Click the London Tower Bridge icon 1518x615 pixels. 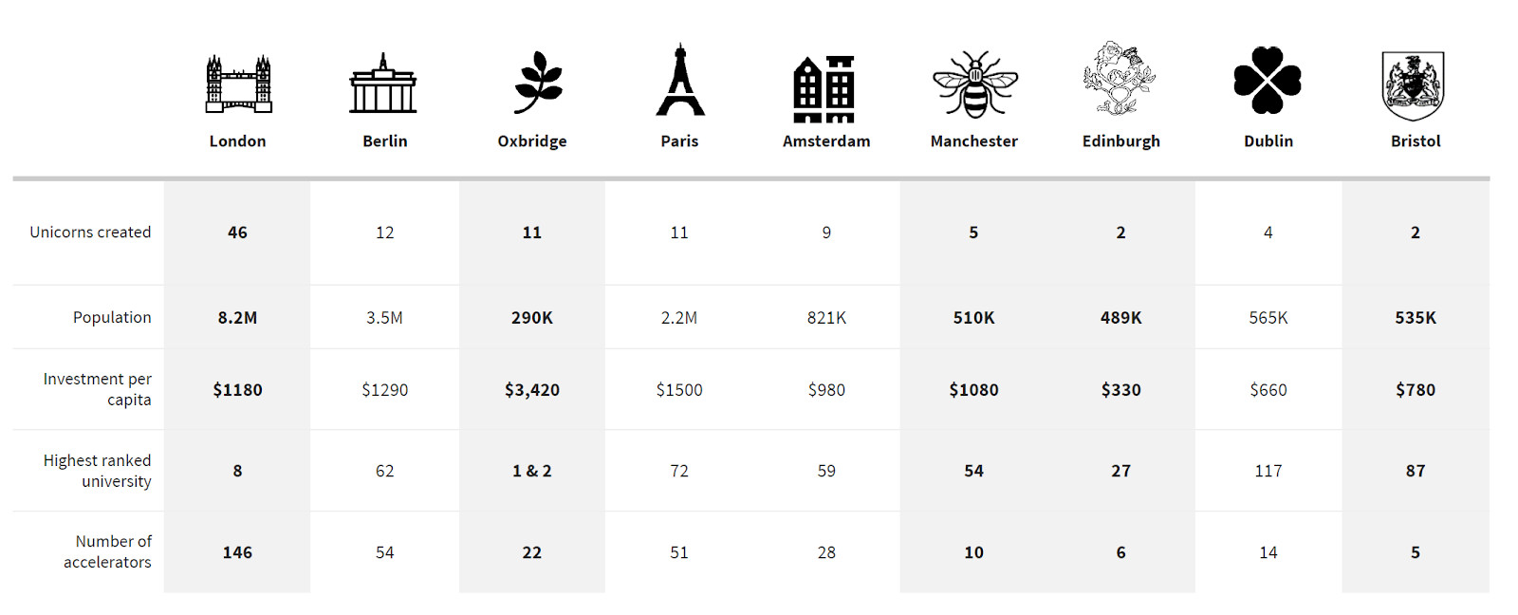238,84
